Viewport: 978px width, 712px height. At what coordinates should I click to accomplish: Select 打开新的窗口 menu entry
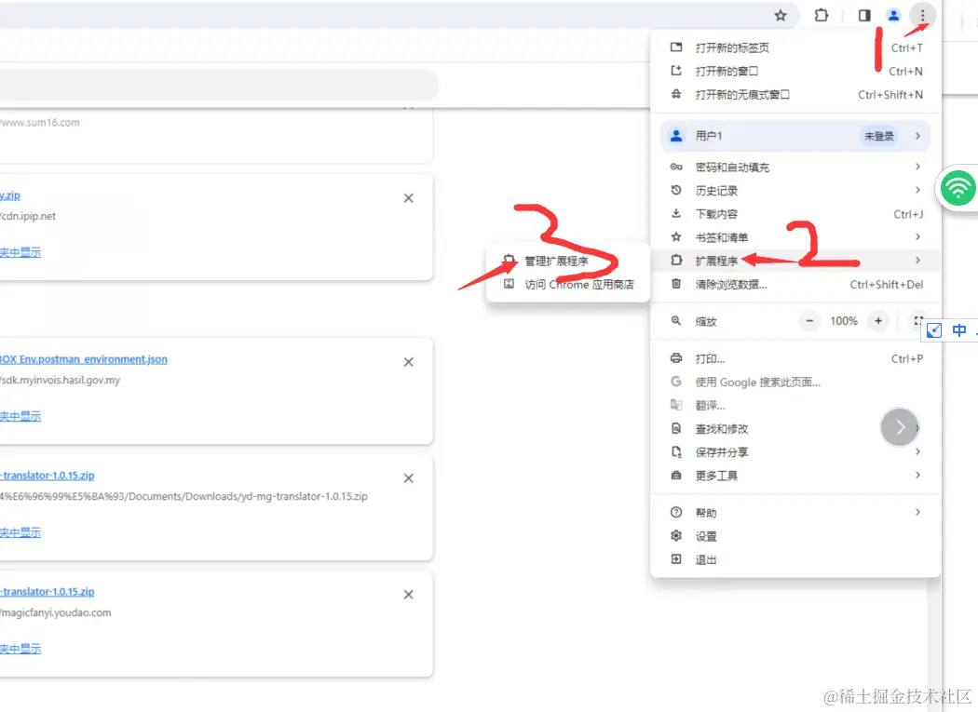tap(795, 71)
